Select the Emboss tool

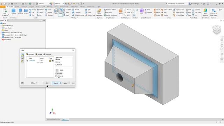(41, 9)
